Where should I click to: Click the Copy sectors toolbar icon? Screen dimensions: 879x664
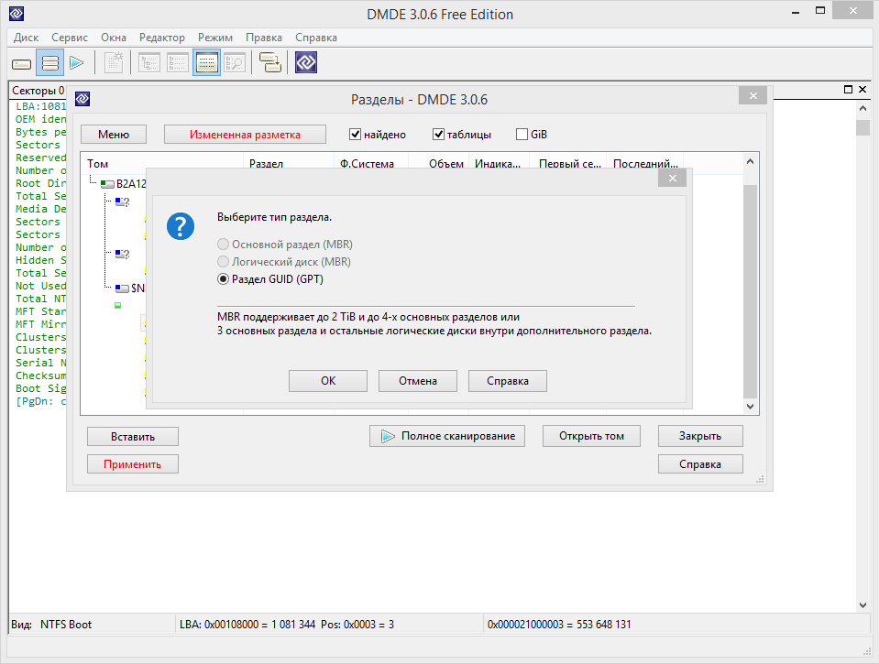click(270, 62)
